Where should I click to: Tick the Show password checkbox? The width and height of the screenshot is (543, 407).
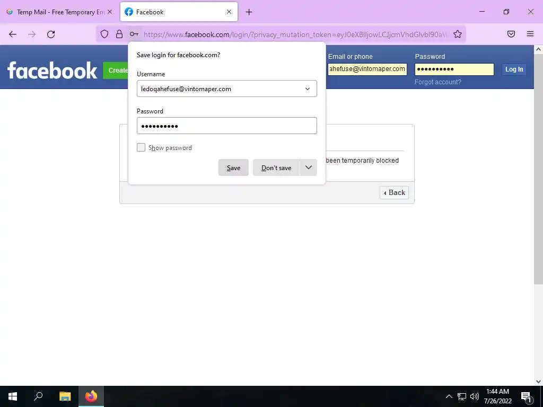click(141, 147)
